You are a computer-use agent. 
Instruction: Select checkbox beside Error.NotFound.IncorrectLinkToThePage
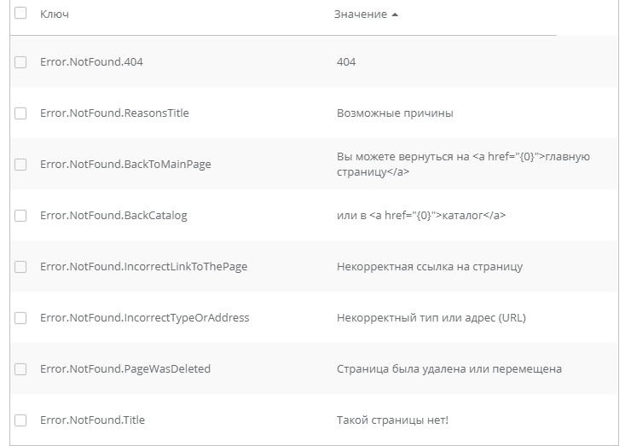pos(20,267)
